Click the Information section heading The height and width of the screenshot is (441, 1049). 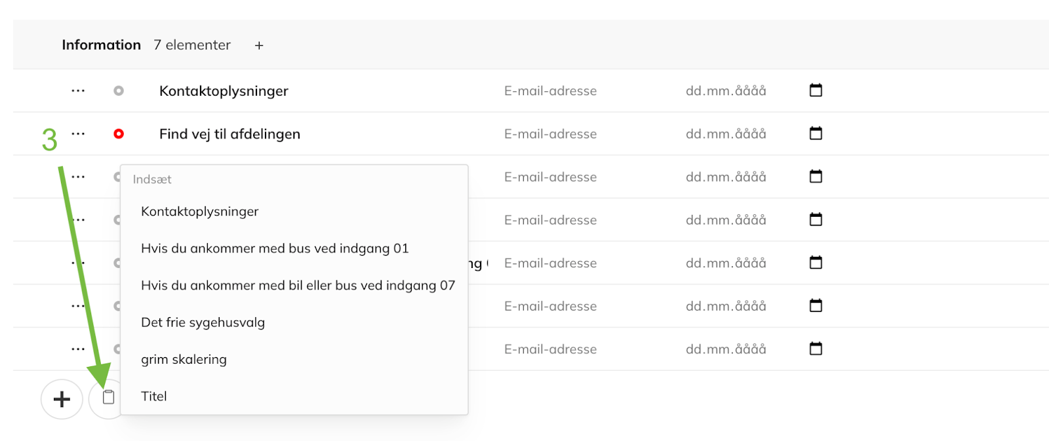point(101,45)
